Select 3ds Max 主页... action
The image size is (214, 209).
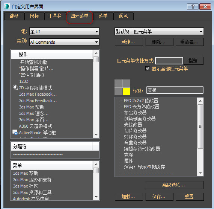[x=34, y=120]
